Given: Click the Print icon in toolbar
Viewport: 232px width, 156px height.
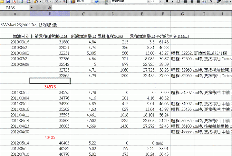Looking at the screenshot, I should click(21, 2).
